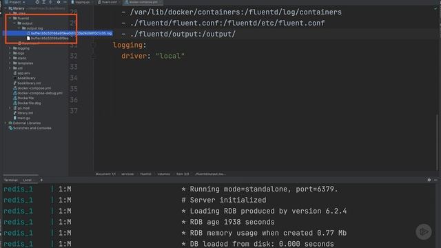This screenshot has height=248, width=441.
Task: Expand the templates folder
Action: 10,63
